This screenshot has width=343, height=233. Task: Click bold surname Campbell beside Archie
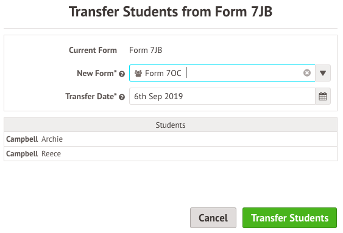pyautogui.click(x=22, y=139)
